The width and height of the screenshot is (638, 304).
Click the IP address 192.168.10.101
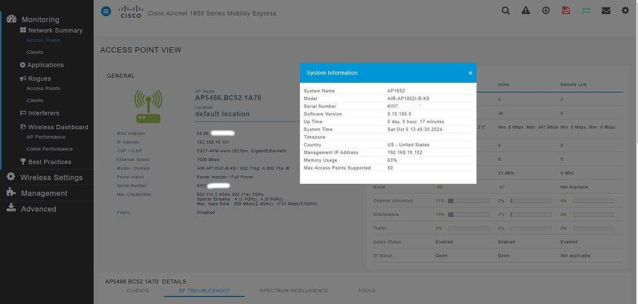(x=213, y=142)
